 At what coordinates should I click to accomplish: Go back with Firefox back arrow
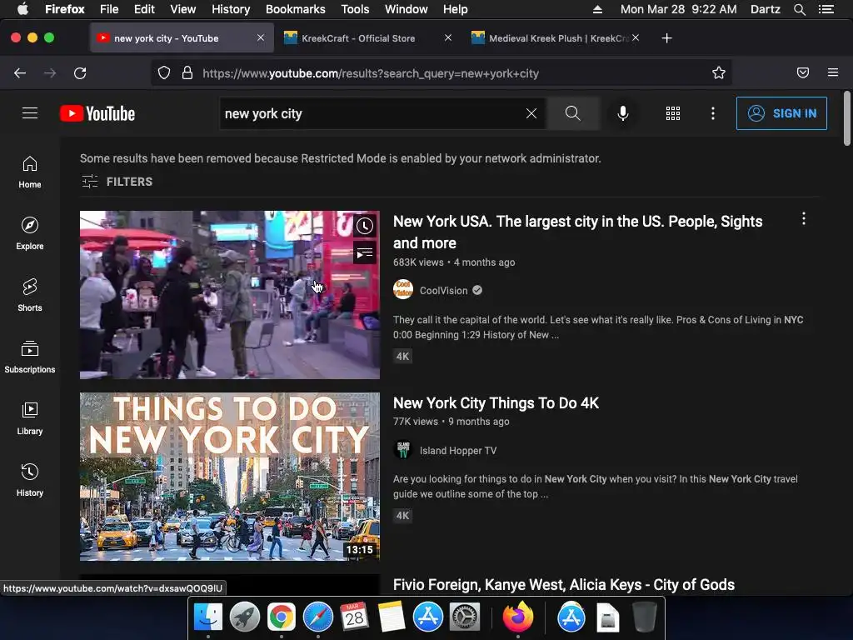(x=20, y=73)
